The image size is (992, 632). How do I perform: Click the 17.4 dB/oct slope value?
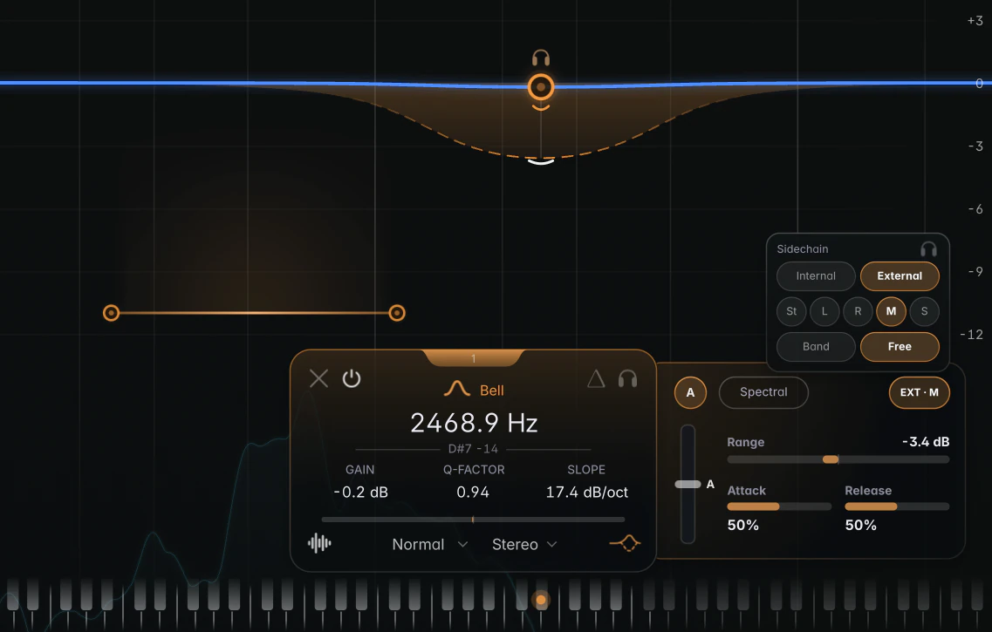coord(587,492)
